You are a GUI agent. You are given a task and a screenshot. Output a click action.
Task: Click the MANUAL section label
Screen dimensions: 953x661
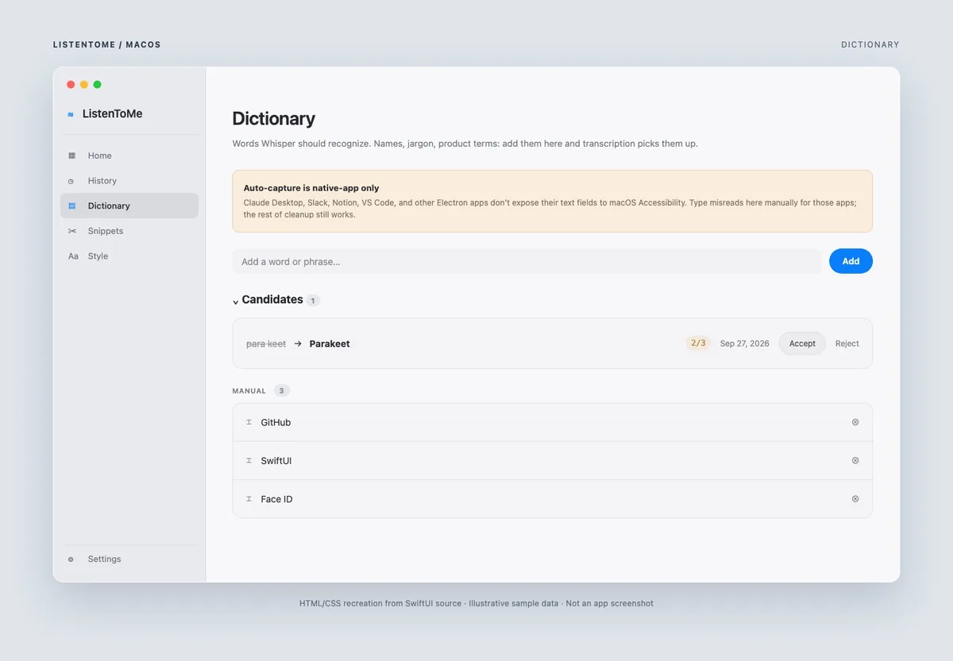[x=249, y=391]
